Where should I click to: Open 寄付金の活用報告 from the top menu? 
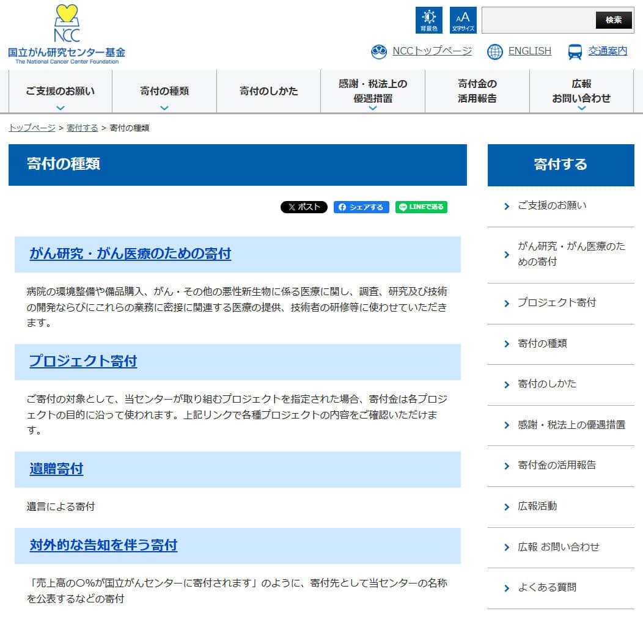click(x=476, y=90)
